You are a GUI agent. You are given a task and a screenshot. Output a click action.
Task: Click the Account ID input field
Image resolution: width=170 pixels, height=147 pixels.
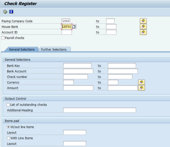tap(67, 32)
